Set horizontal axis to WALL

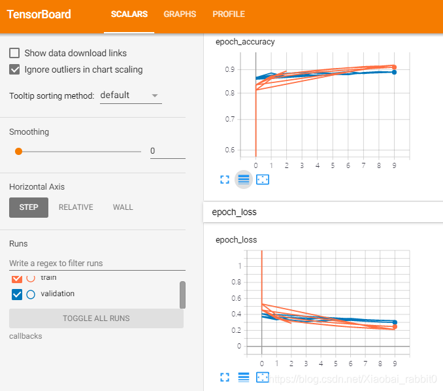pos(123,207)
